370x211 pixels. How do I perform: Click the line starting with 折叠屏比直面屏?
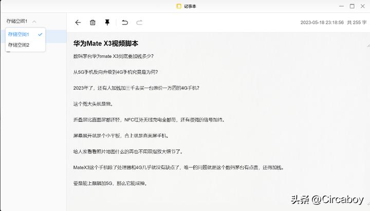click(x=150, y=120)
